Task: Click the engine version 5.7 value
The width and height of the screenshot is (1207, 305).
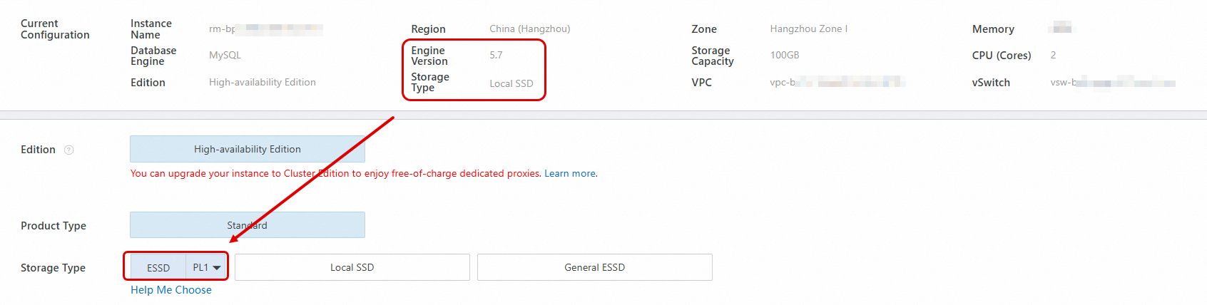Action: click(496, 55)
